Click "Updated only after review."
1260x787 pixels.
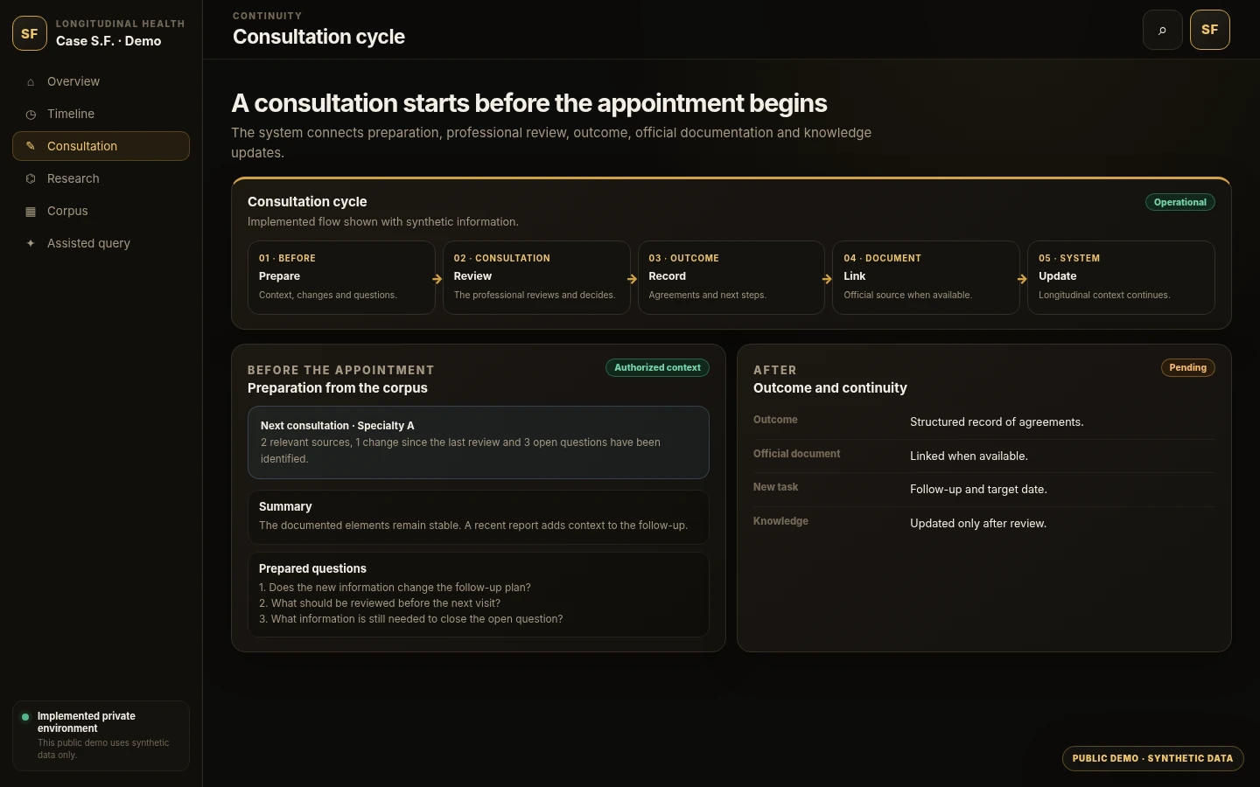tap(978, 524)
